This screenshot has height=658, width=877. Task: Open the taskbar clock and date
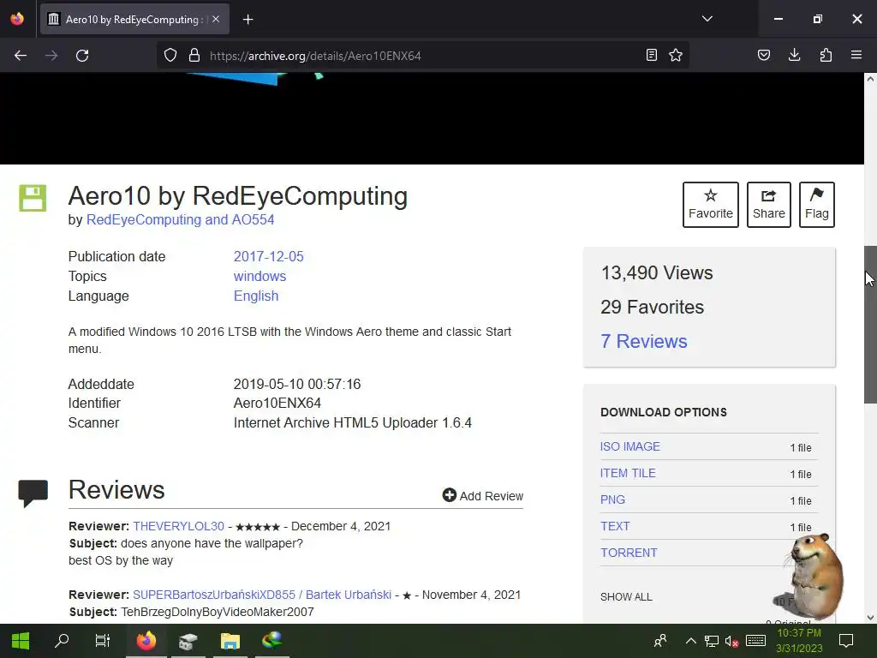point(799,641)
